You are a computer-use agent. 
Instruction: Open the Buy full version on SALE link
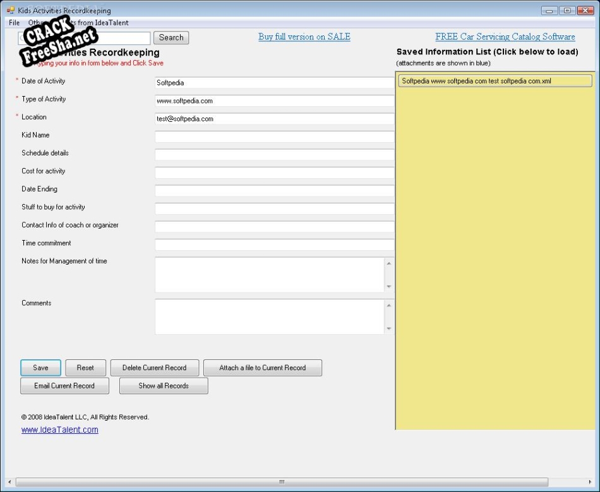click(304, 37)
